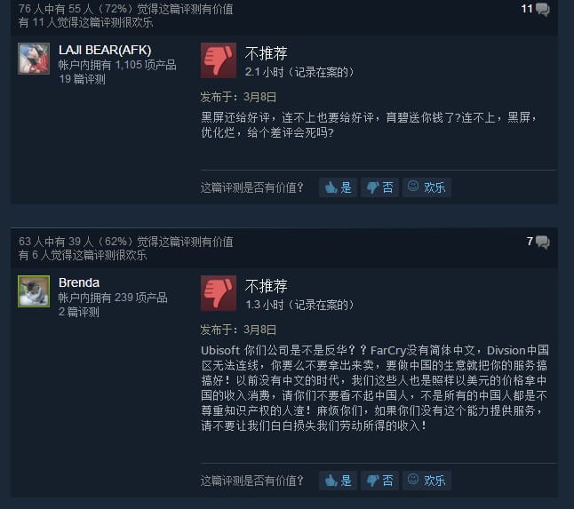Open the comments bubble showing 11 comments
Image resolution: width=574 pixels, height=509 pixels.
[535, 9]
